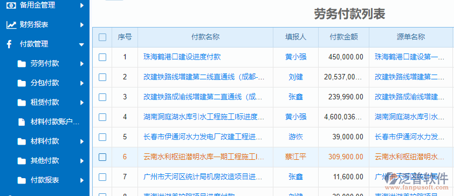Expand the 劳务付款 submenu arrow
The width and height of the screenshot is (454, 196).
[82, 64]
